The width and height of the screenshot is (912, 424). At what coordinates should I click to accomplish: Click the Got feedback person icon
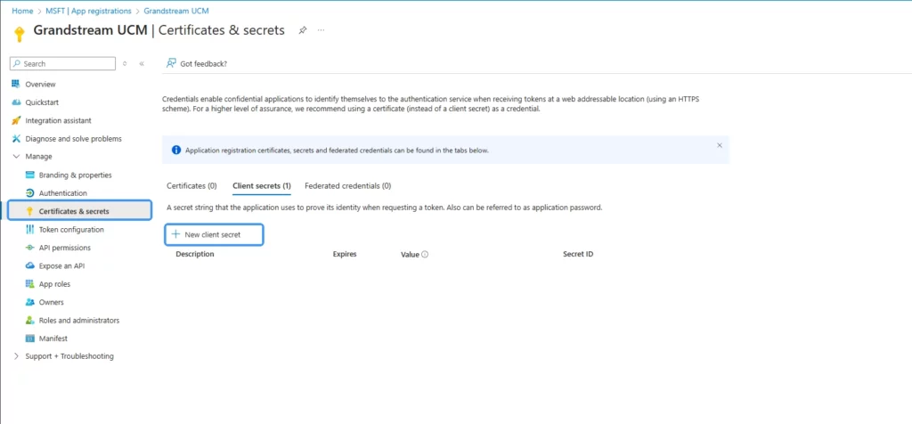(x=171, y=63)
